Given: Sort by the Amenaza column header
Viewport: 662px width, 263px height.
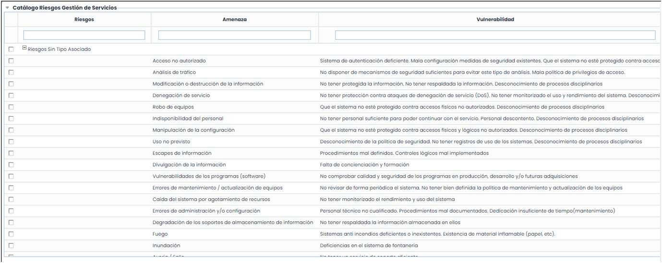Looking at the screenshot, I should point(235,20).
